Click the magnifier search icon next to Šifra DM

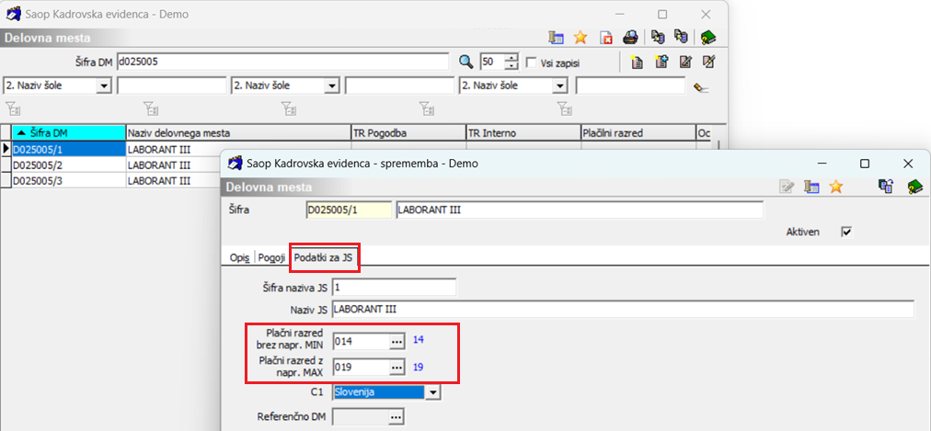click(x=466, y=62)
